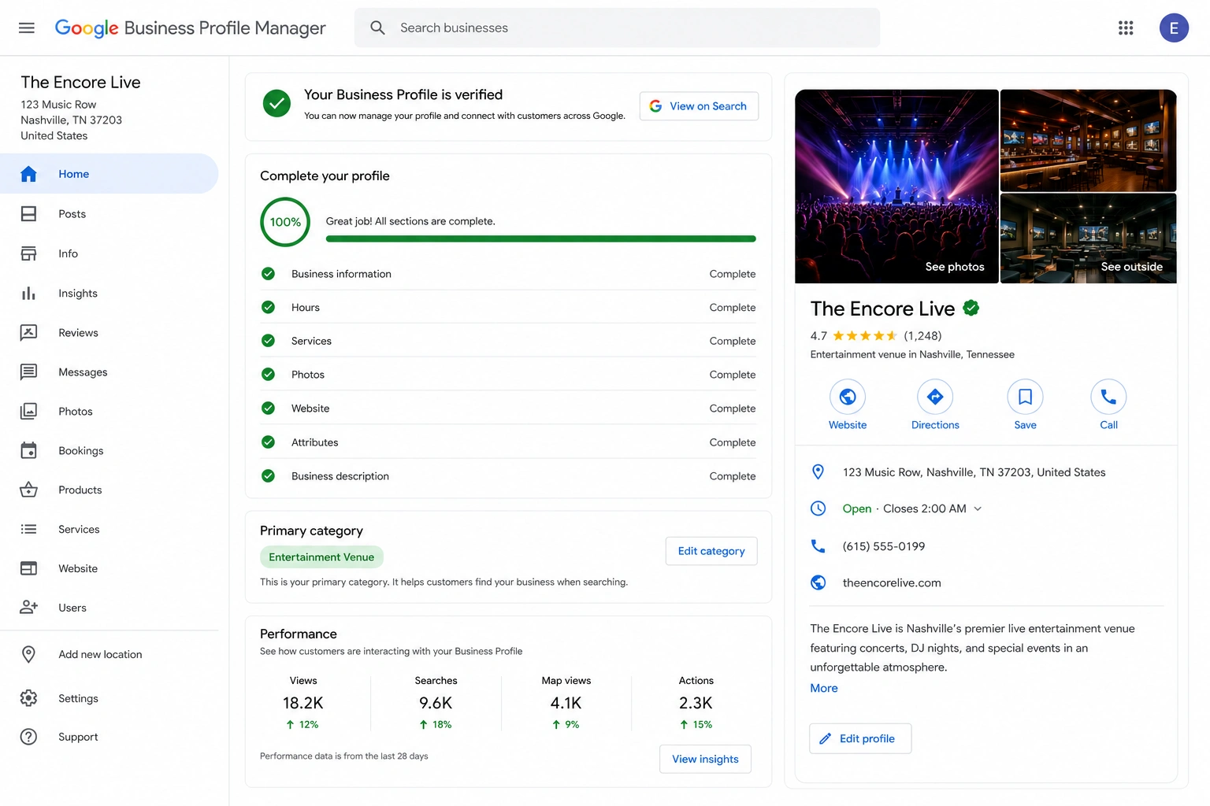The width and height of the screenshot is (1210, 806).
Task: Click the Search businesses field
Action: (617, 28)
